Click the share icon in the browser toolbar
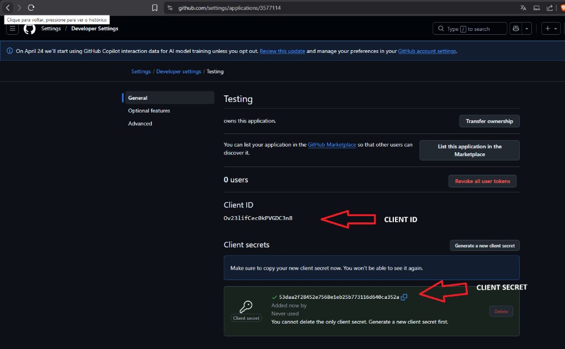This screenshot has width=565, height=349. [550, 8]
